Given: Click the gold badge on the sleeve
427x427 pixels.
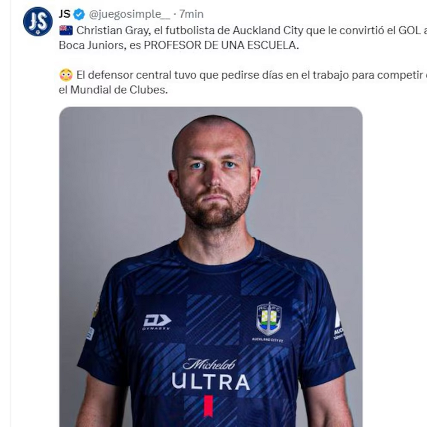Looking at the screenshot, I should pos(96,309).
